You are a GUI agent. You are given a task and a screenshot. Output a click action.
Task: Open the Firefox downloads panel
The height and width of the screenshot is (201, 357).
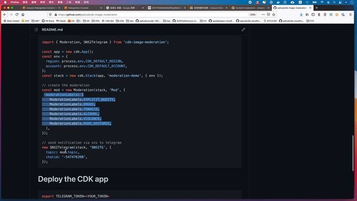(301, 15)
